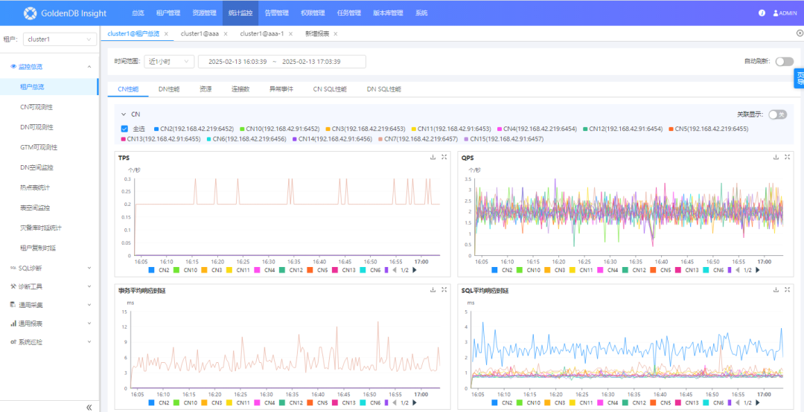Toggle the 自动刷新 switch
The height and width of the screenshot is (412, 804).
pyautogui.click(x=784, y=62)
